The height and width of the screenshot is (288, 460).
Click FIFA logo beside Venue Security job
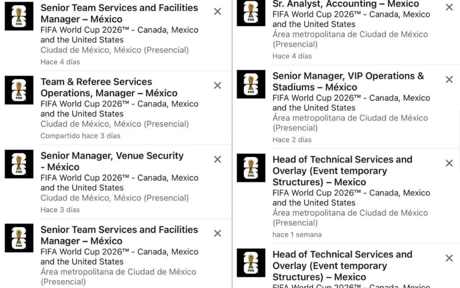[x=19, y=164]
